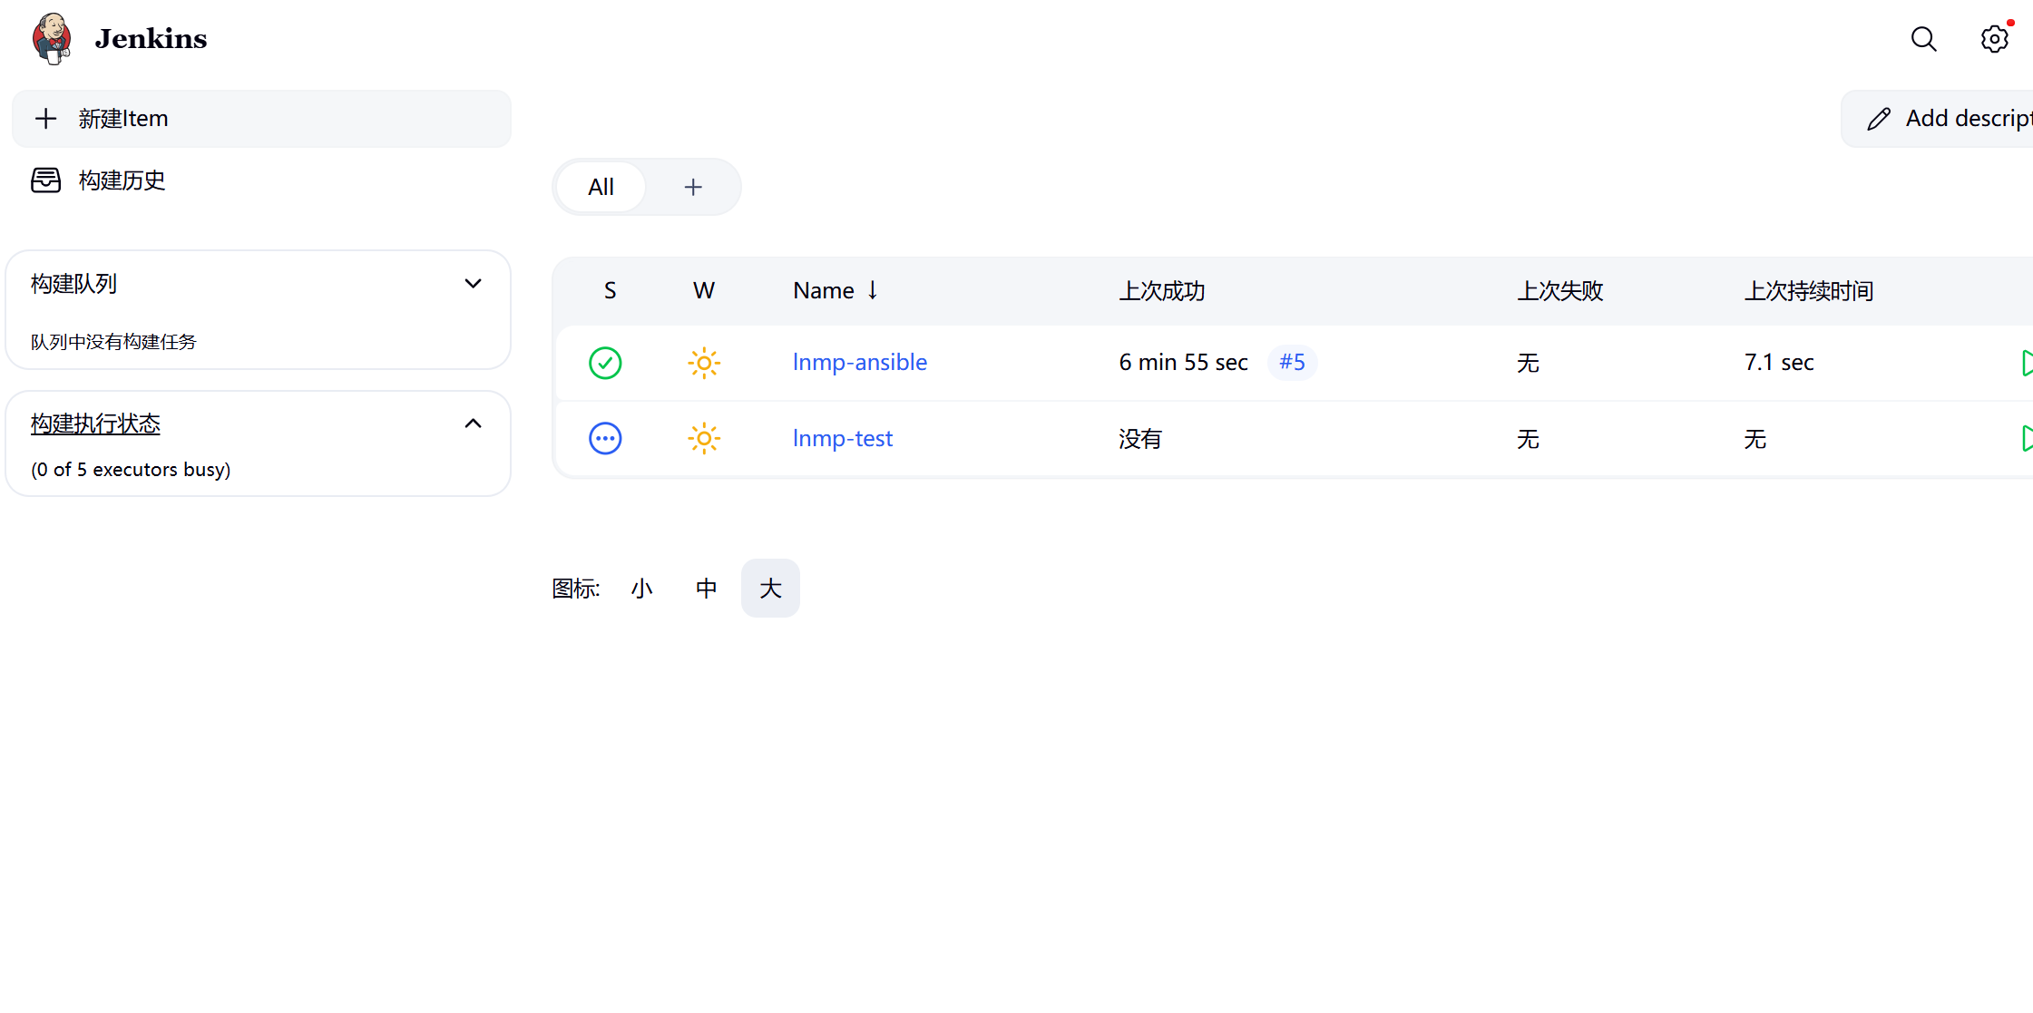Add a new view with plus tab
Image resolution: width=2033 pixels, height=1013 pixels.
[693, 187]
